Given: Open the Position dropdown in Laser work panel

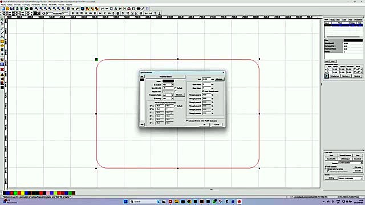Looking at the screenshot, I should point(351,163).
